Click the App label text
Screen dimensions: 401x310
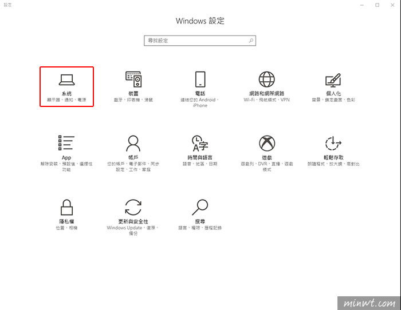pos(66,157)
